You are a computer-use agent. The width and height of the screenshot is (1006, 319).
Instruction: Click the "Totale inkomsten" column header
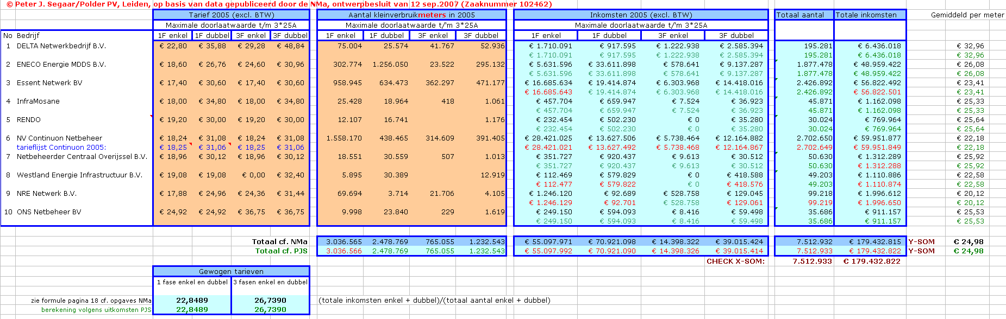pos(870,15)
